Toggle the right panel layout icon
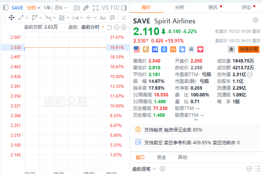This screenshot has width=262, height=174. pos(124,8)
